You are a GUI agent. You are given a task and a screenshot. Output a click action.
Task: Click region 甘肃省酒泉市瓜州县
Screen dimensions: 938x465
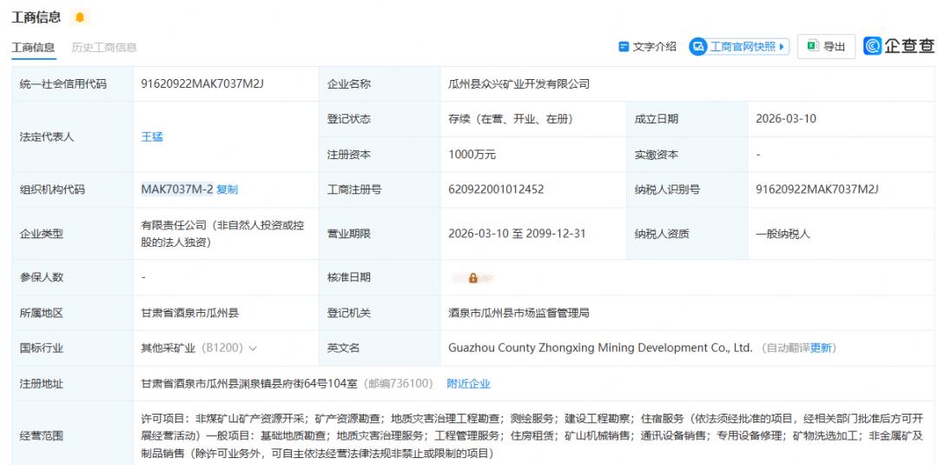coord(189,313)
